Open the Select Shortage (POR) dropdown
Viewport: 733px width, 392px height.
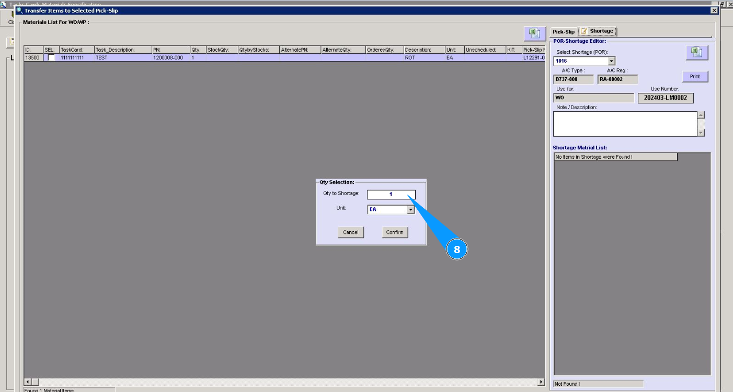click(x=611, y=61)
